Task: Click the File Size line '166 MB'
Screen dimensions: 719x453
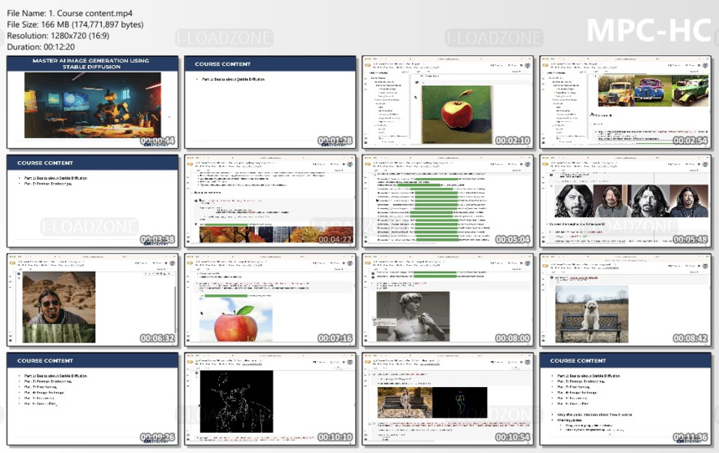Action: [75, 24]
